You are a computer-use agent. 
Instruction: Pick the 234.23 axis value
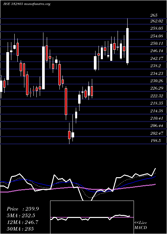[157, 74]
